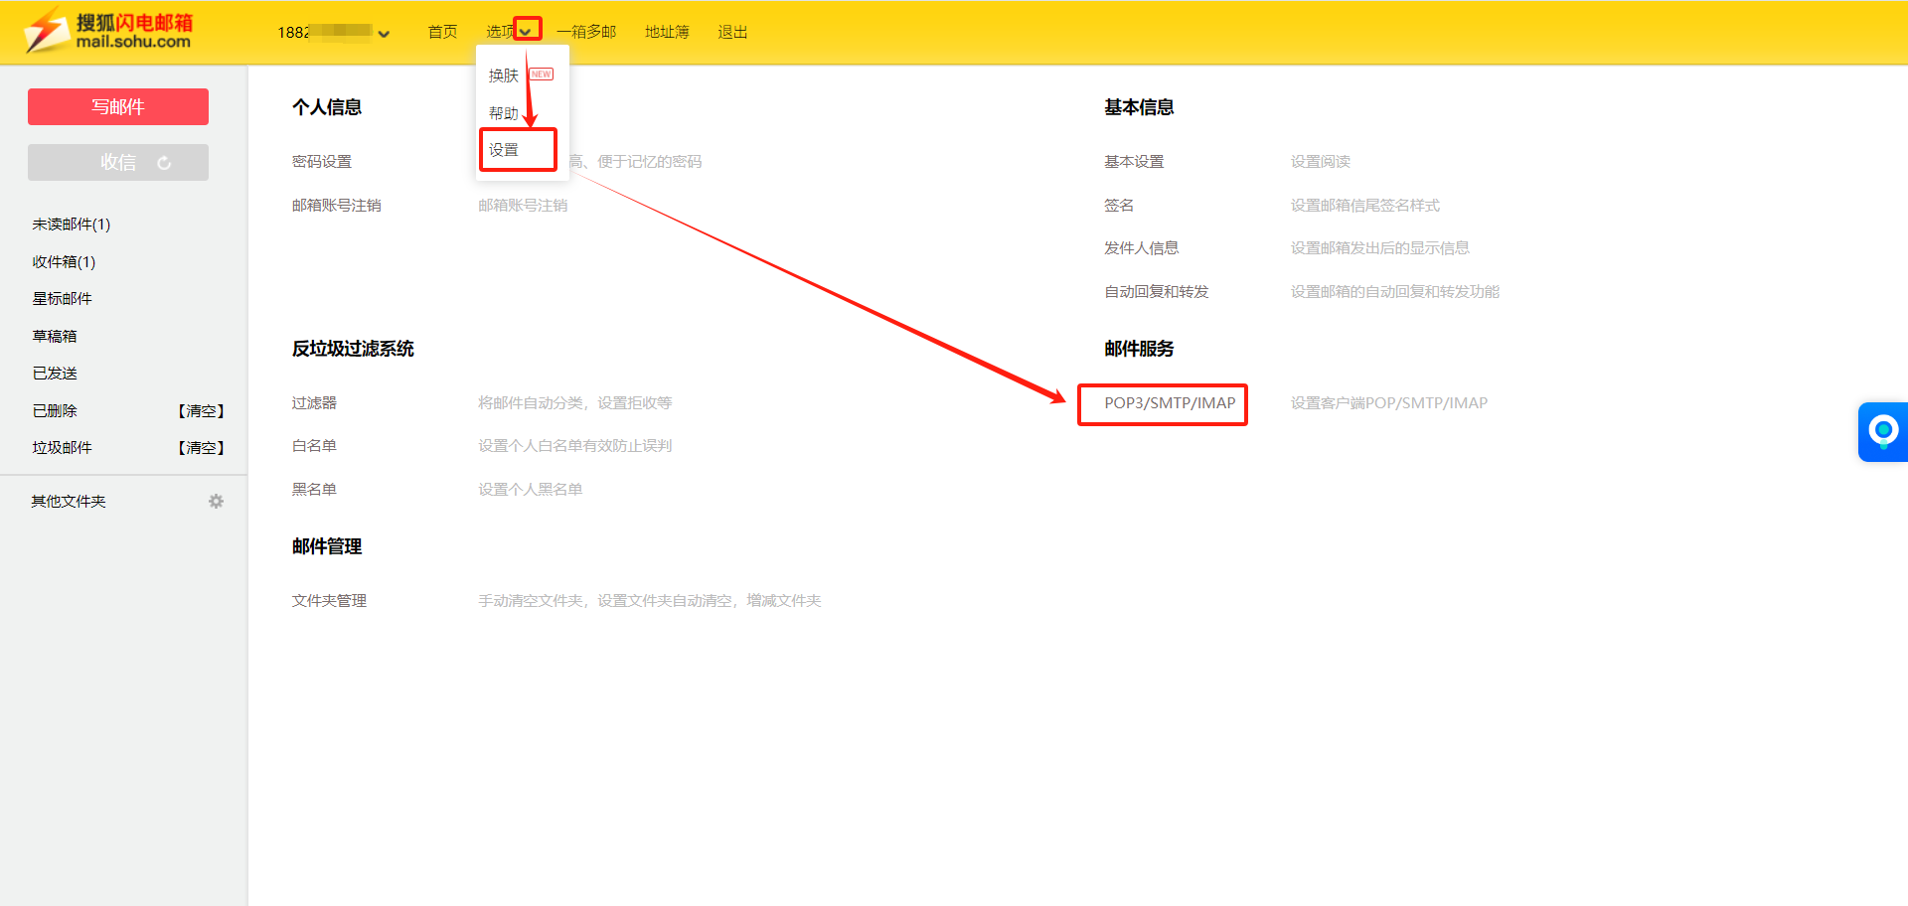Screen dimensions: 1908x906
Task: Open 发件人信息 sender info settings
Action: coord(1142,248)
